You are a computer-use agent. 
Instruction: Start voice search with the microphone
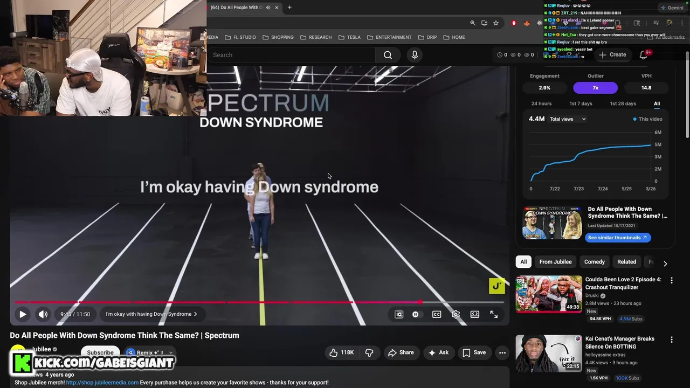point(415,55)
